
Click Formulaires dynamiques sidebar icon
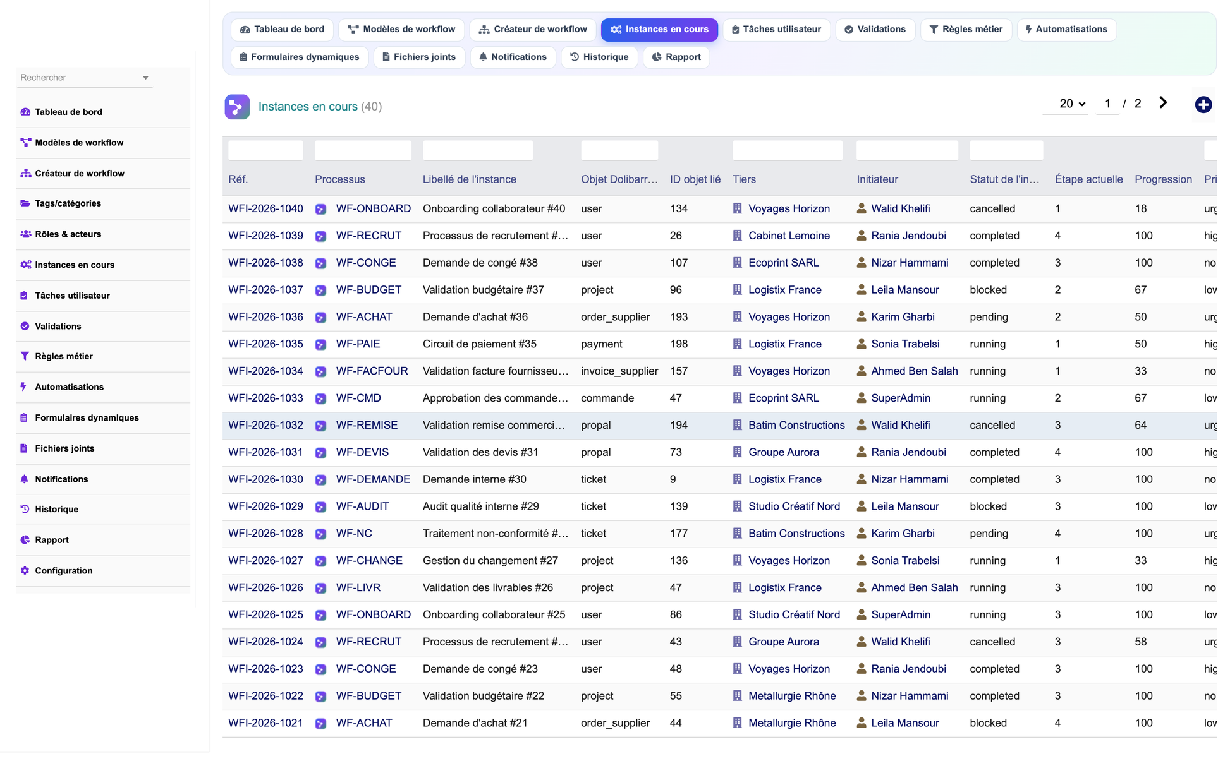[x=24, y=417]
